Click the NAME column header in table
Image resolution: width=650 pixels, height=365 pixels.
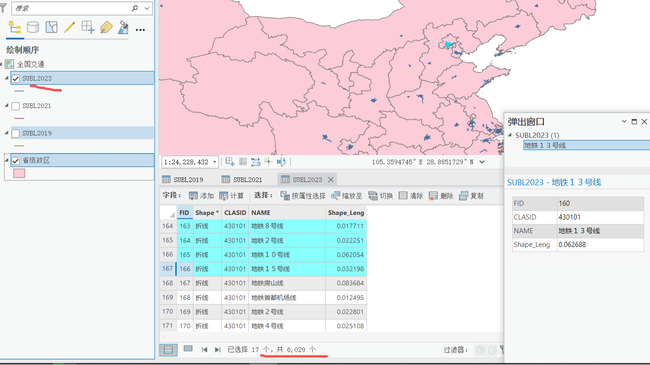coord(287,212)
